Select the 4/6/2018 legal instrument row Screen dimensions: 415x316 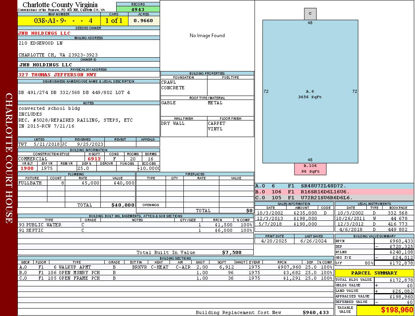pos(374,229)
